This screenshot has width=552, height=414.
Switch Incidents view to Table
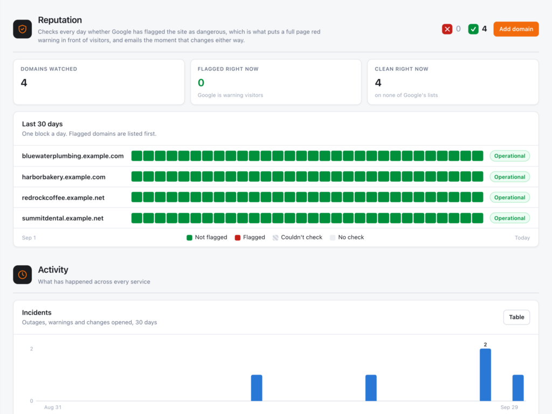516,317
